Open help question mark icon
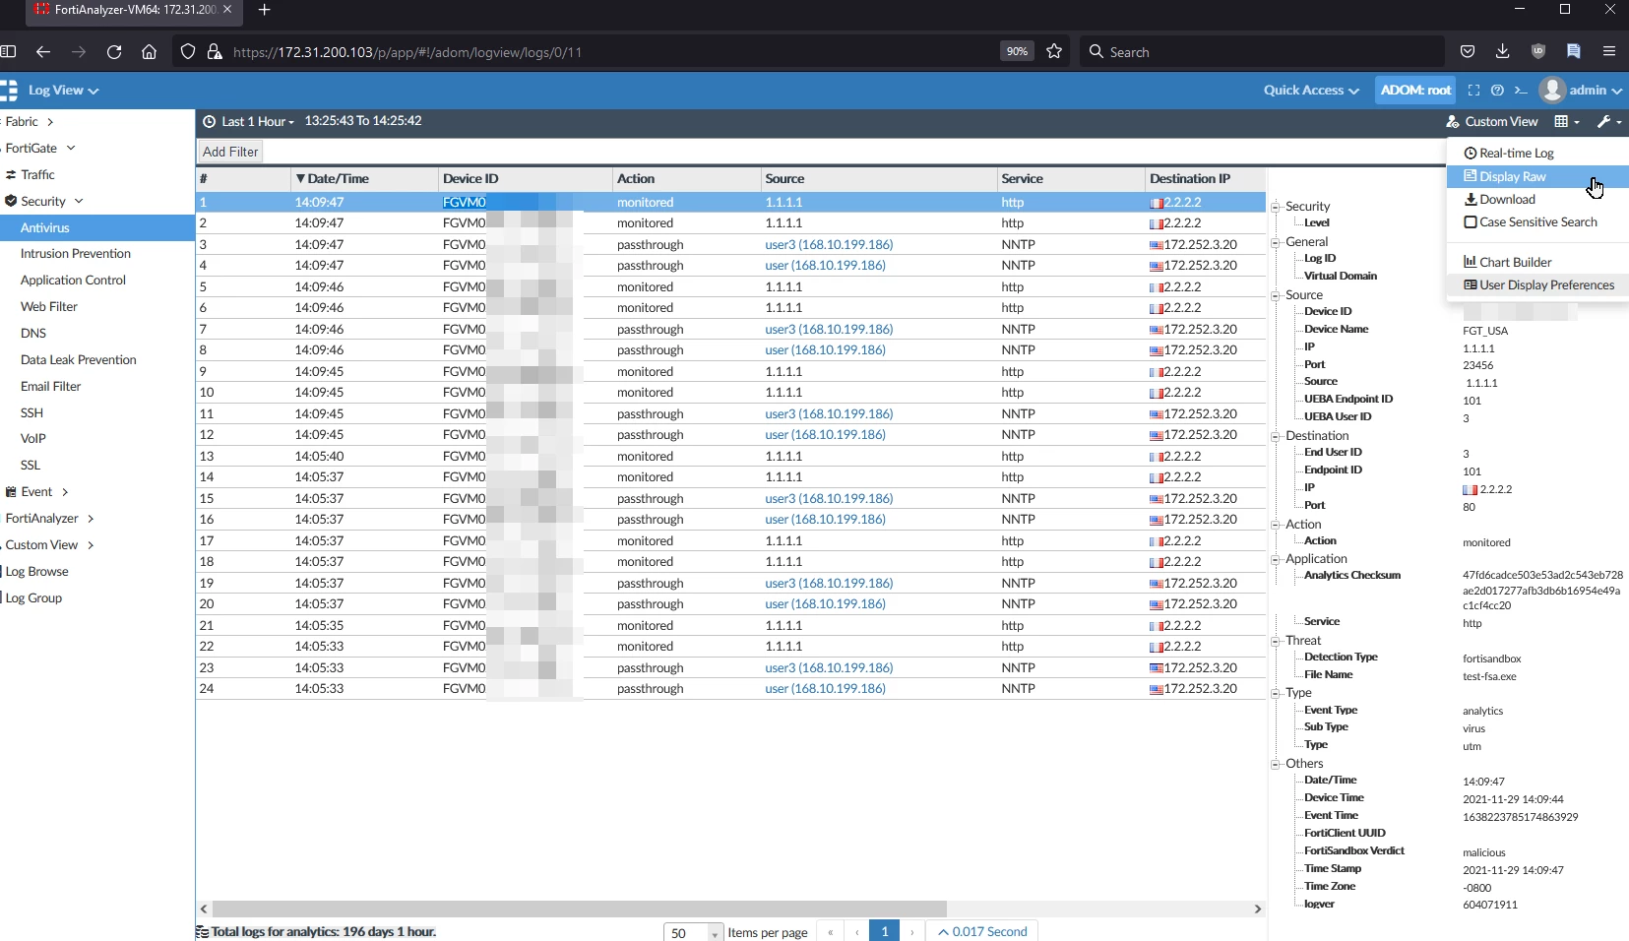This screenshot has height=941, width=1629. 1497,91
